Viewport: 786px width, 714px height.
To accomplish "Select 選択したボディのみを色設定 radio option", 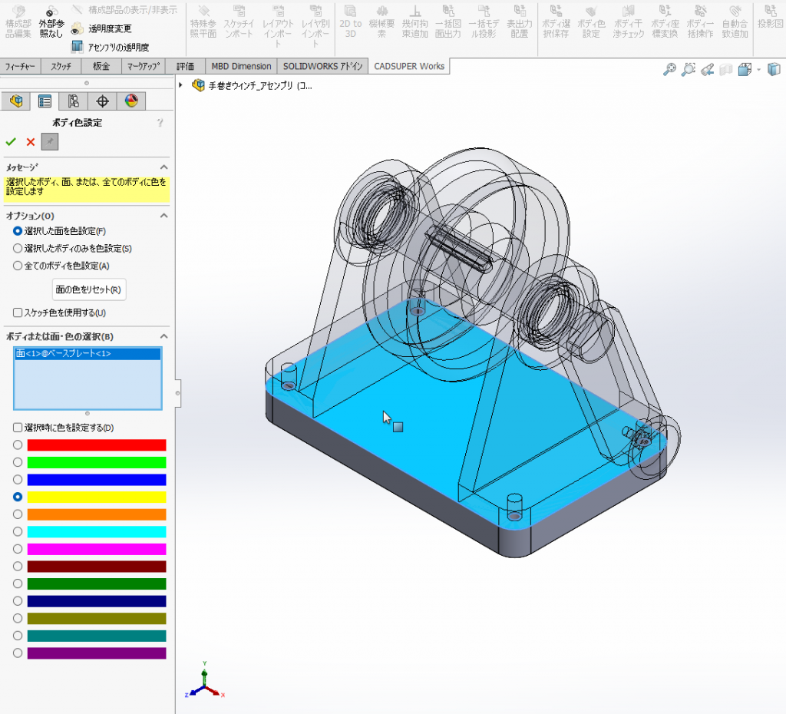I will [18, 249].
